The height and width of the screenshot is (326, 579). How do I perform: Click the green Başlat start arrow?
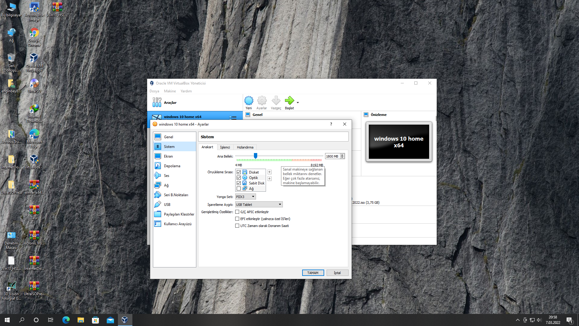(x=289, y=101)
